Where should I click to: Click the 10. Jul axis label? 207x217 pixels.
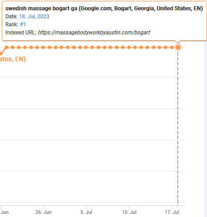click(129, 212)
